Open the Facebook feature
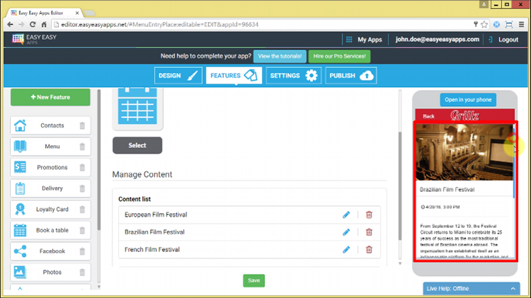The height and width of the screenshot is (298, 531). pos(50,251)
